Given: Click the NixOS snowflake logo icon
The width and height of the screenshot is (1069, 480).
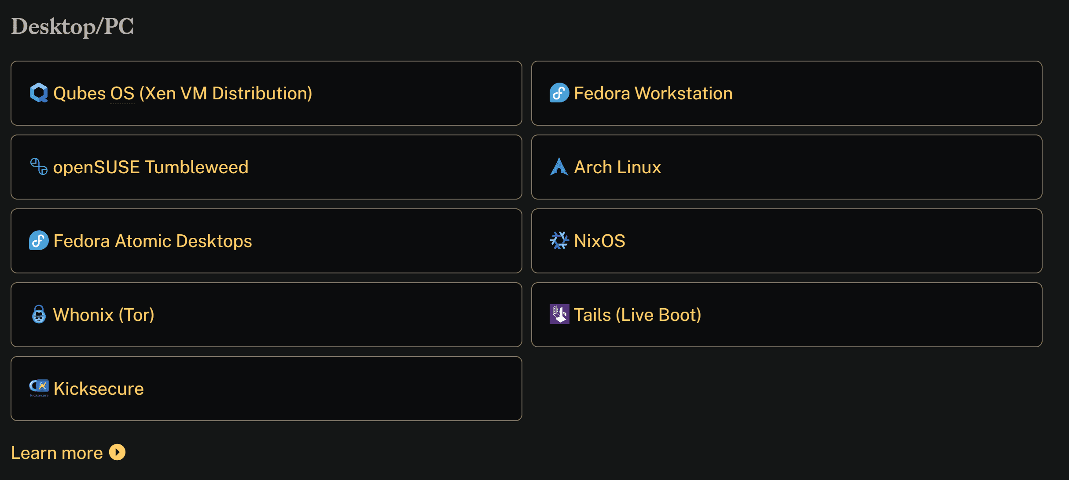Looking at the screenshot, I should pyautogui.click(x=559, y=240).
